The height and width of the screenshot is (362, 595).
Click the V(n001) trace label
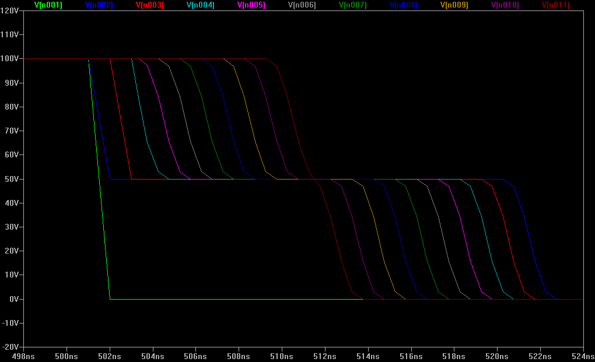(48, 5)
